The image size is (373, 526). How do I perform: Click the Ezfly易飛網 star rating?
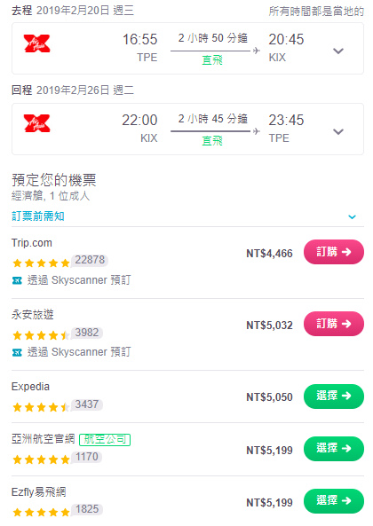(x=41, y=512)
